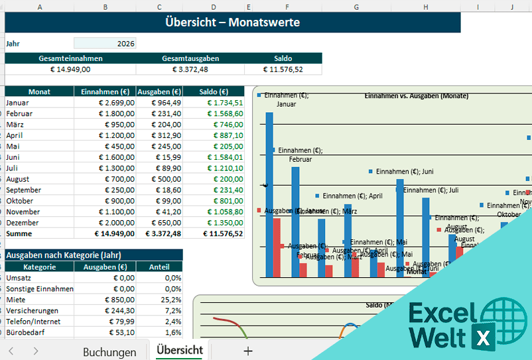Click the red Januar Ausgaben bar in chart
532x360 pixels.
coord(277,247)
